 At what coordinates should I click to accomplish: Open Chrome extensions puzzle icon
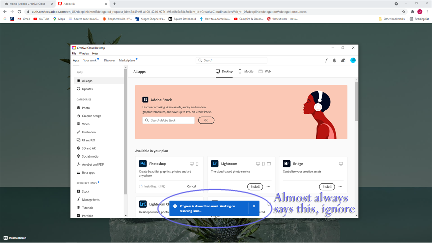click(x=412, y=11)
